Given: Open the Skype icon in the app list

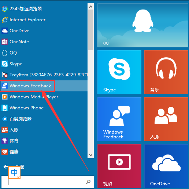Looking at the screenshot, I should tap(5, 64).
